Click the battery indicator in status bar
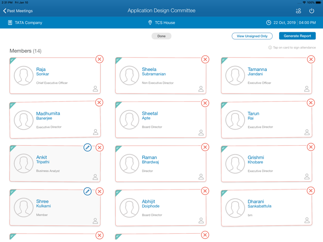 (318, 2)
